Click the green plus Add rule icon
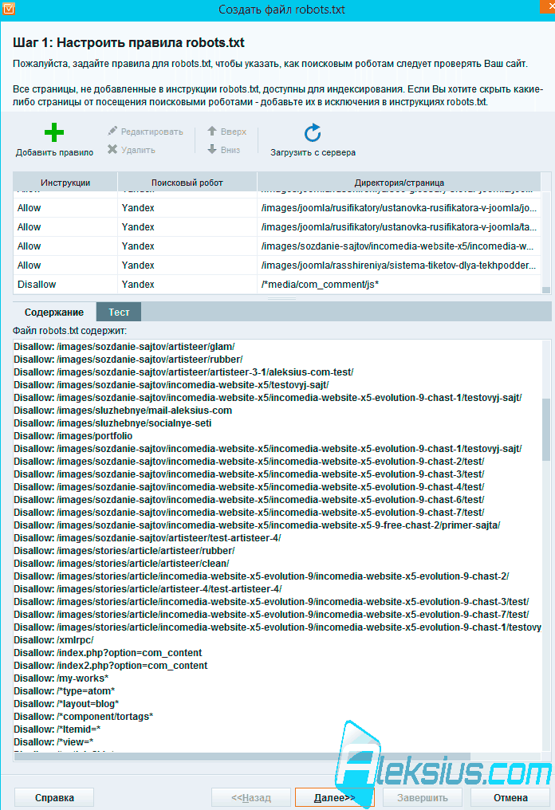The width and height of the screenshot is (555, 810). tap(53, 132)
